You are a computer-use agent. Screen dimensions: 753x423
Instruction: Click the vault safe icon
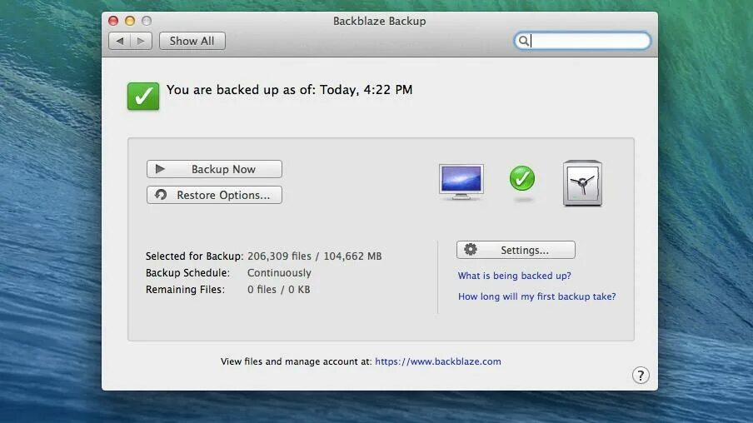coord(582,183)
